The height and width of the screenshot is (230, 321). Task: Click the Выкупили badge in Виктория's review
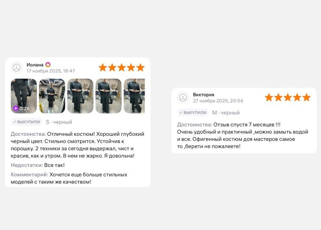coord(193,112)
